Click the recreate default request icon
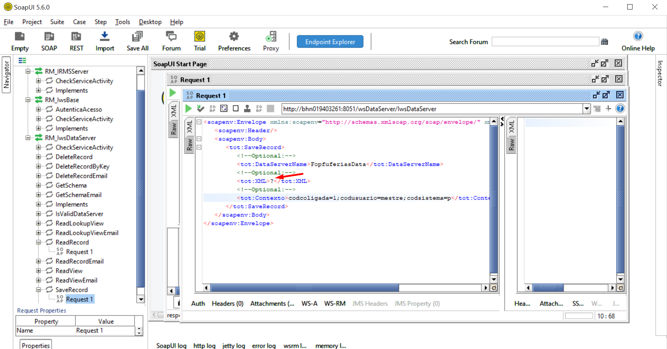Image resolution: width=667 pixels, height=349 pixels. tap(224, 109)
